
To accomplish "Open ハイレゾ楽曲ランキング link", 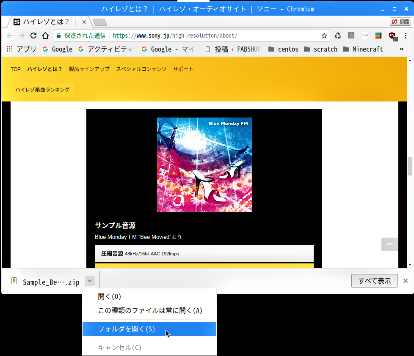I will [42, 90].
